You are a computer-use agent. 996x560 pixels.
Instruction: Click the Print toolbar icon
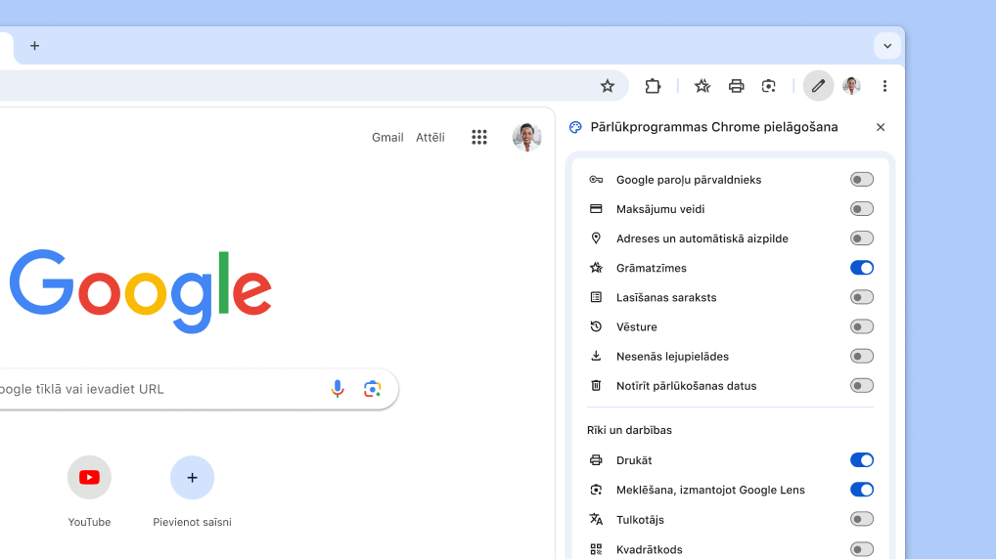pos(737,86)
